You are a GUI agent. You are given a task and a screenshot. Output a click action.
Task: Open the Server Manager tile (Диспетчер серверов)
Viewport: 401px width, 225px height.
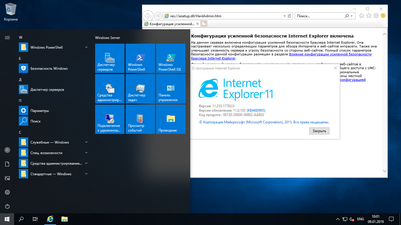(110, 58)
